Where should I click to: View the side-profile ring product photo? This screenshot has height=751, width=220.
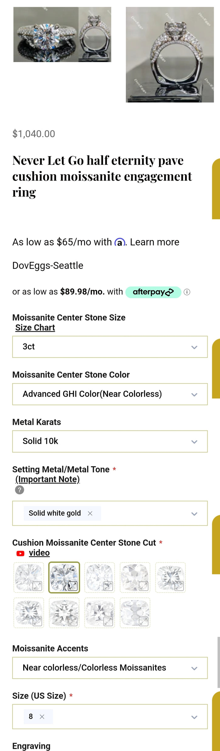170,55
